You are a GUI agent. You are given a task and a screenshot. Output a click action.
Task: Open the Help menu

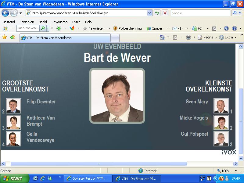pos(88,22)
